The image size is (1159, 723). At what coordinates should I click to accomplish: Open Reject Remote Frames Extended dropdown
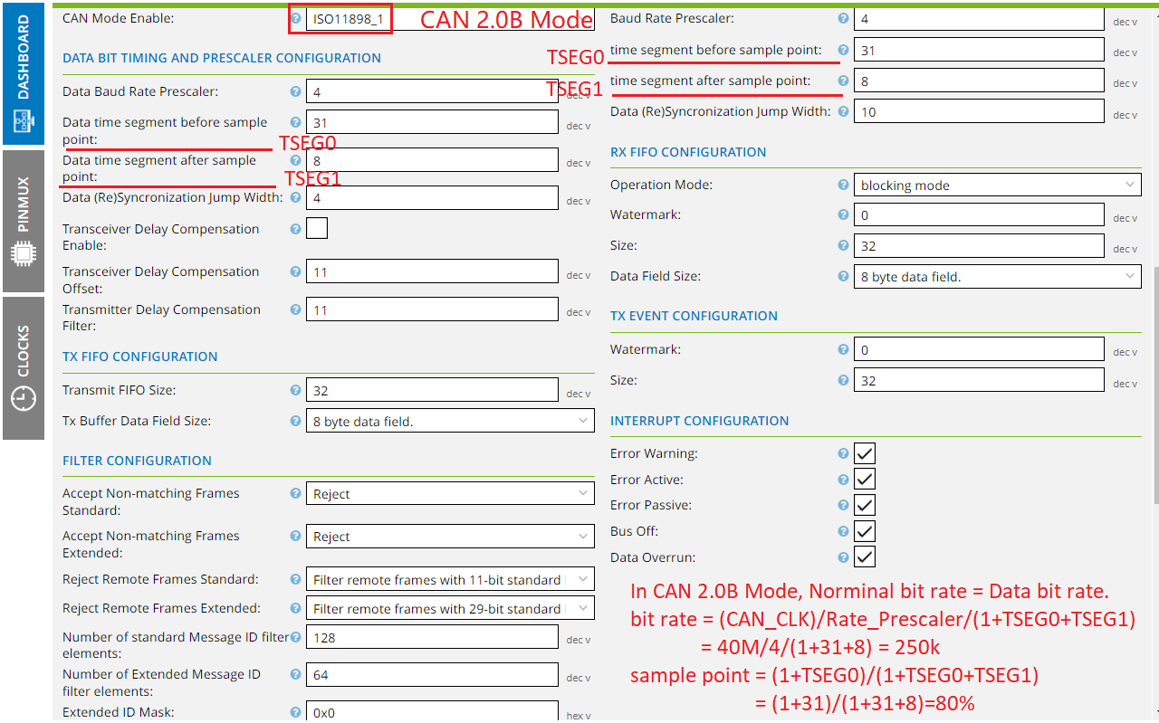pos(450,609)
